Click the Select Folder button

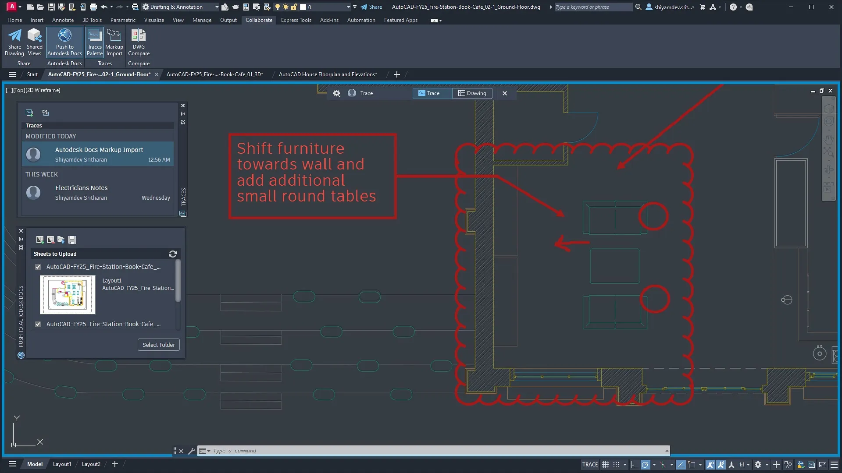(x=158, y=345)
